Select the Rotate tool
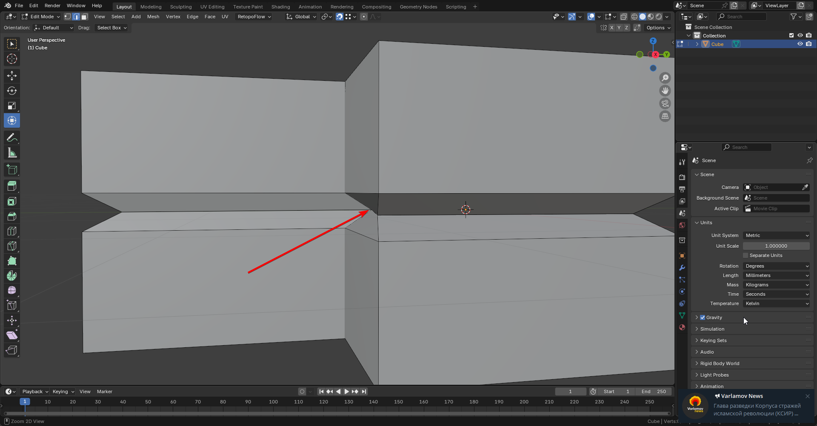Image resolution: width=817 pixels, height=426 pixels. pyautogui.click(x=12, y=91)
